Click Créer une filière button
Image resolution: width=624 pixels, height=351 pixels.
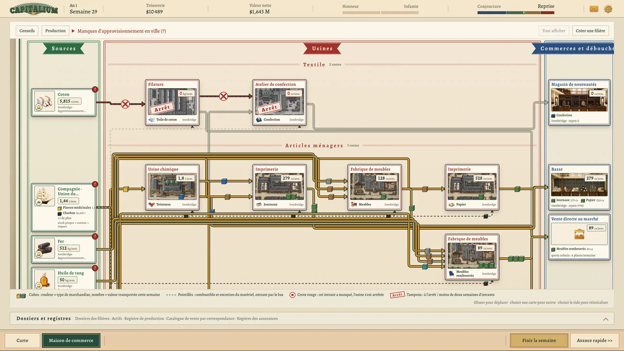coord(590,31)
